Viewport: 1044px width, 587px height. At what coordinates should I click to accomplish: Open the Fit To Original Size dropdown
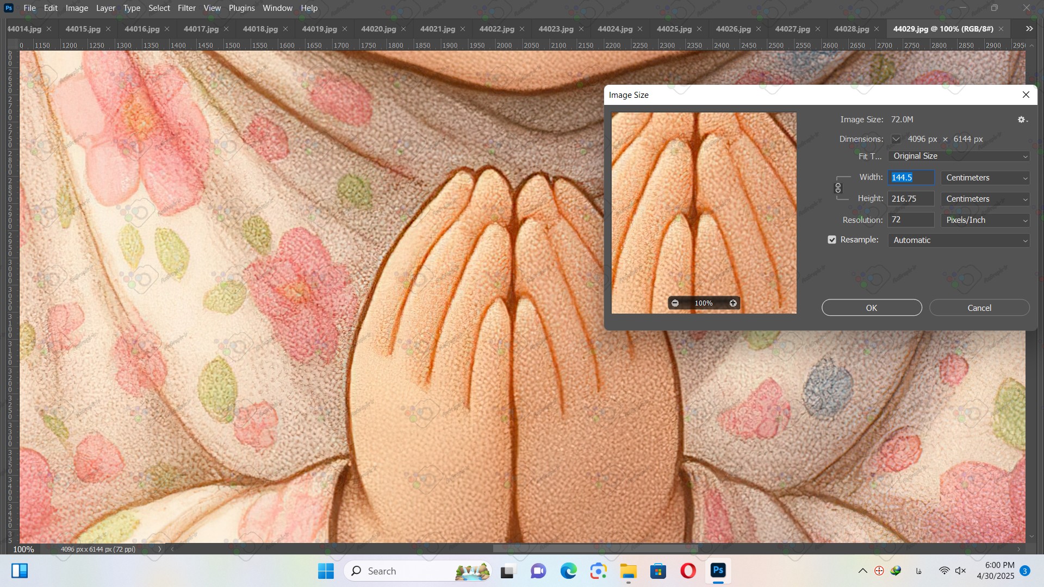tap(959, 156)
